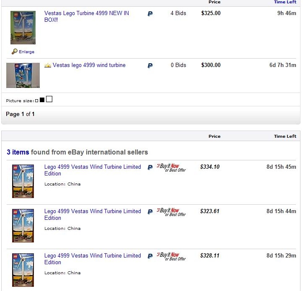
Task: Click thumbnail of the $328.11 China listing
Action: (x=23, y=270)
